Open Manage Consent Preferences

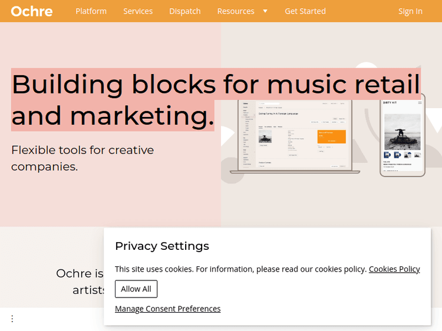(168, 309)
